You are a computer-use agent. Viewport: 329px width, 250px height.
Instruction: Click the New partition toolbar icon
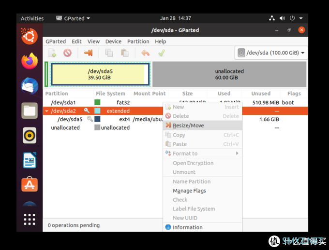pos(52,53)
